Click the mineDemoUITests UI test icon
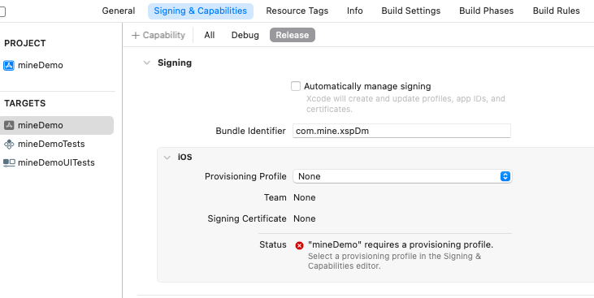The width and height of the screenshot is (594, 298). (x=9, y=163)
